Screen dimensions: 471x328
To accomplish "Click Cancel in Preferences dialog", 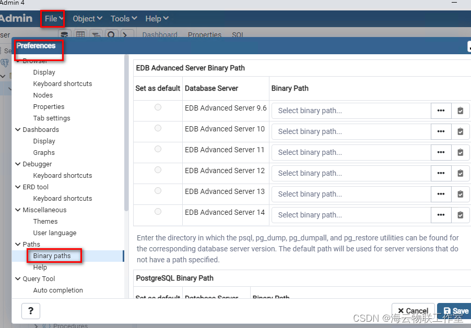I will click(x=413, y=311).
